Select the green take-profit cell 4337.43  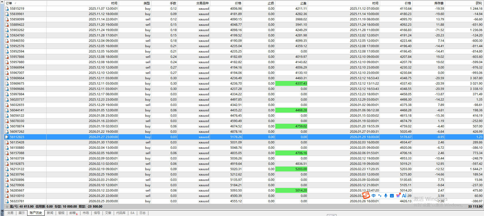point(291,84)
